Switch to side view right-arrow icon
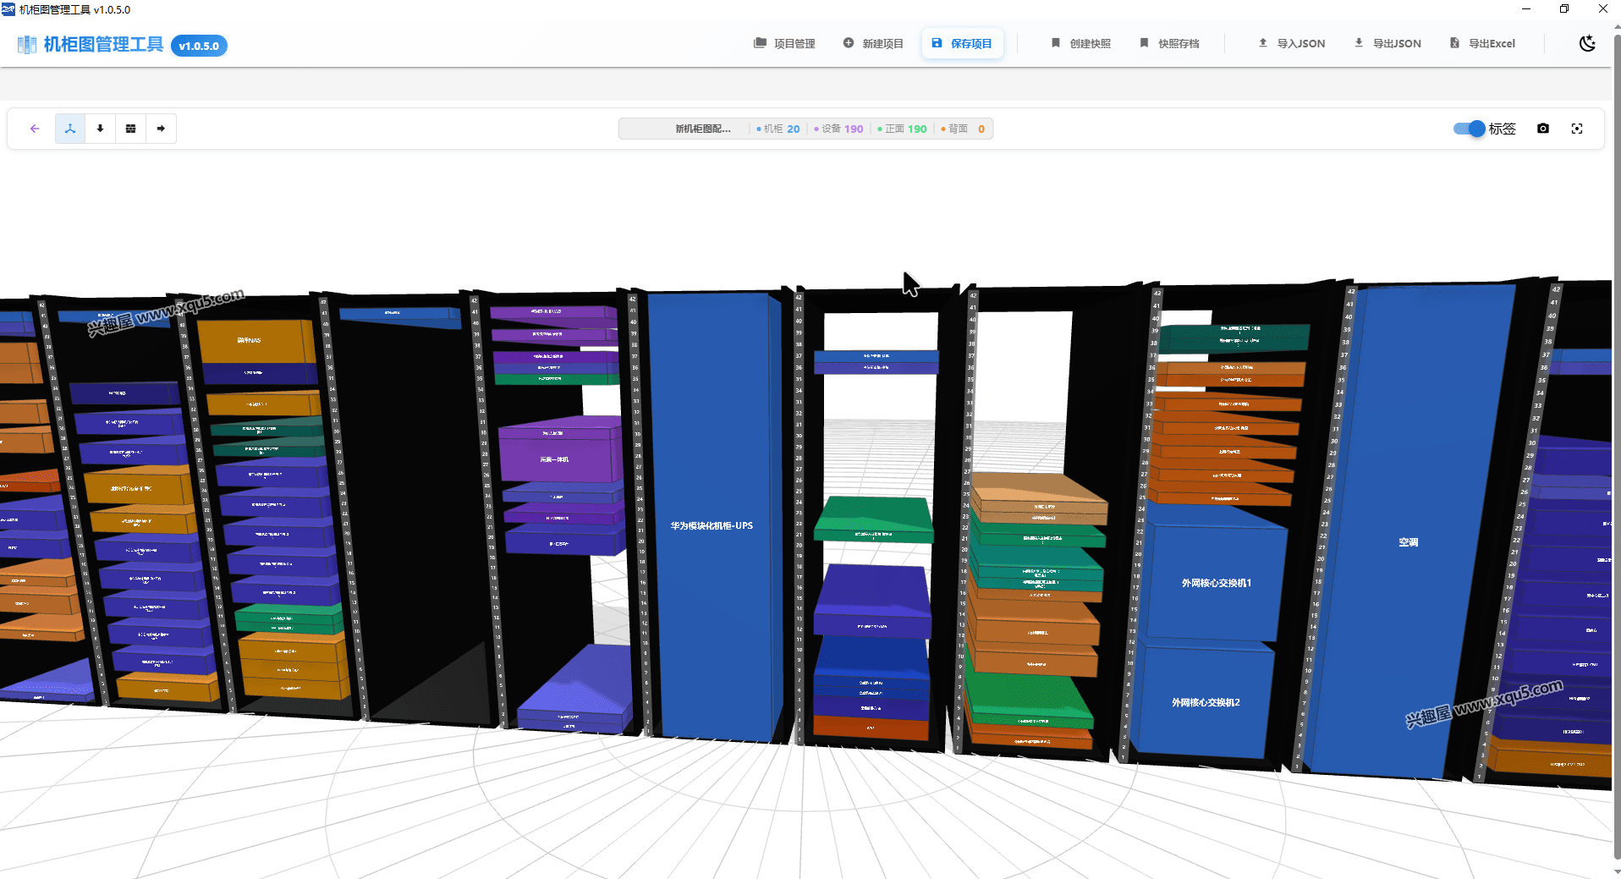 (161, 129)
